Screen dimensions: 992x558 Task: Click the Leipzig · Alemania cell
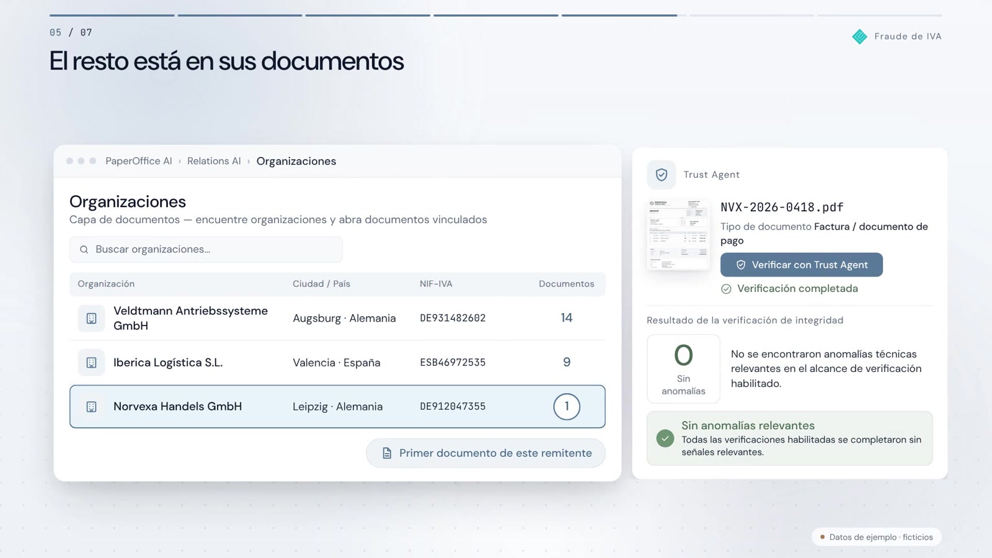click(x=338, y=407)
